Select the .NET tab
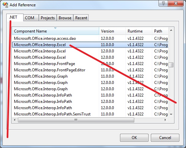 [15, 17]
